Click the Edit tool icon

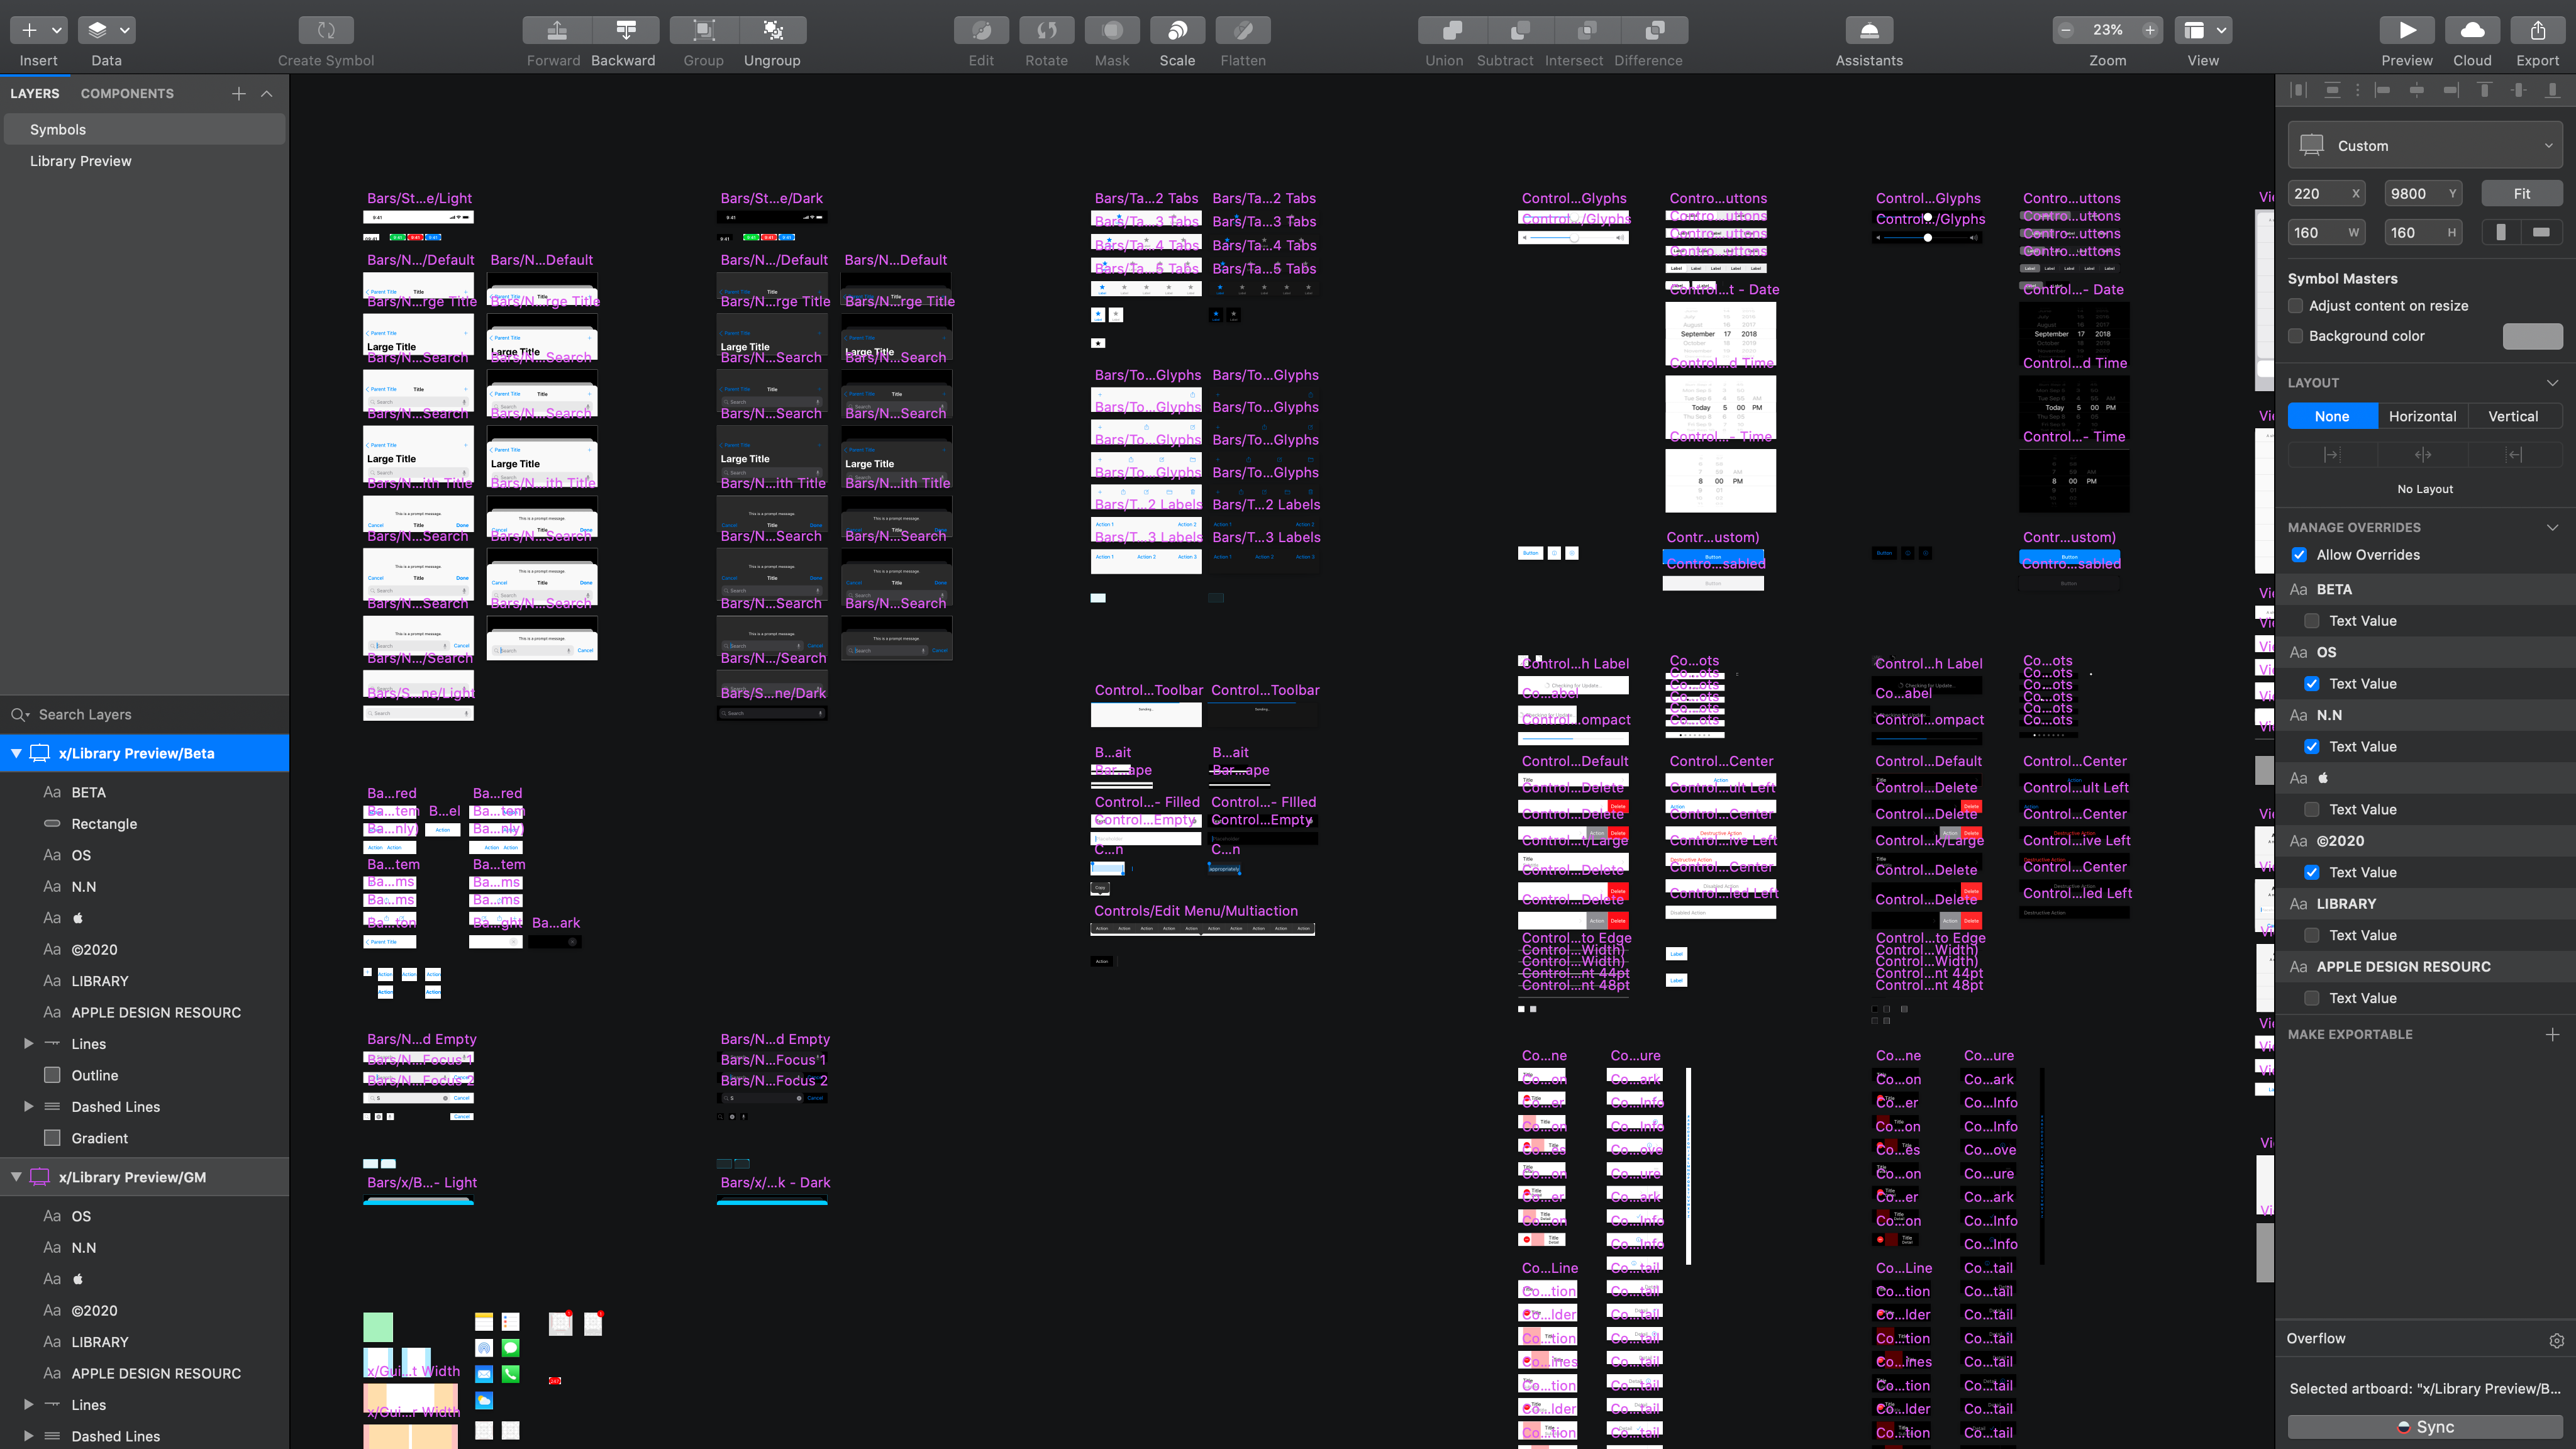982,30
